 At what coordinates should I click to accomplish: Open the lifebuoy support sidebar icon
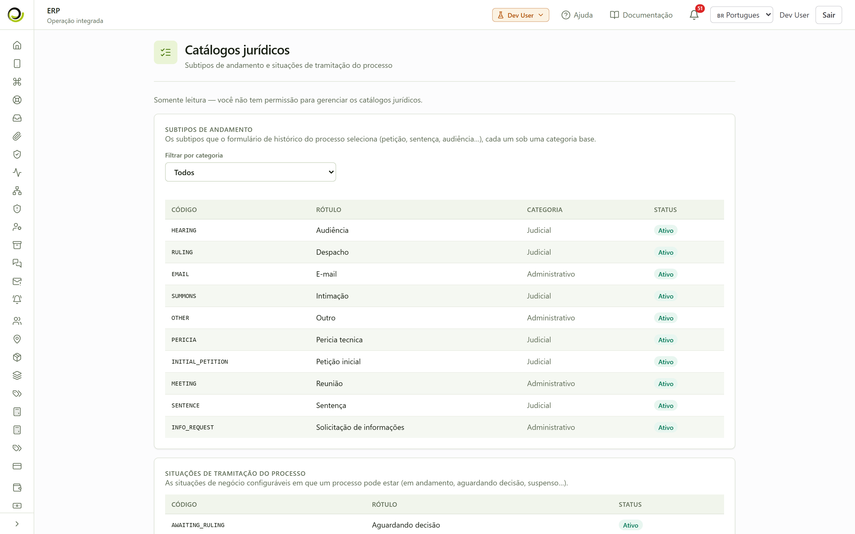pyautogui.click(x=17, y=100)
